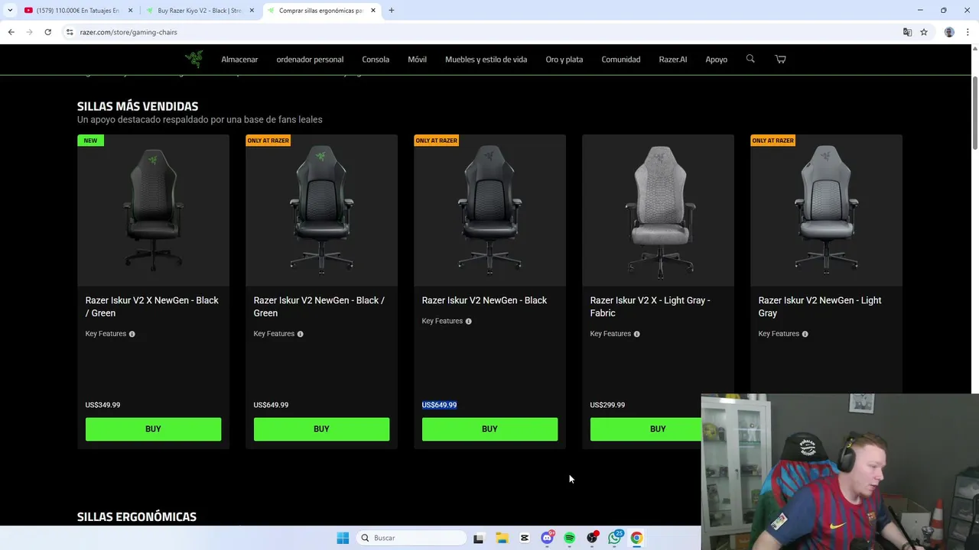Buy the Razer Iskur V2 NewGen - Black

pos(489,429)
